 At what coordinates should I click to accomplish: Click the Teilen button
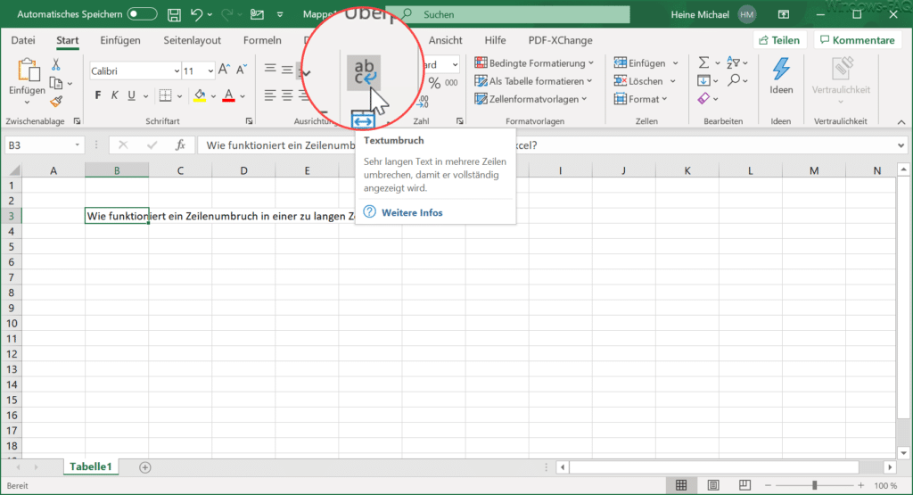[779, 40]
